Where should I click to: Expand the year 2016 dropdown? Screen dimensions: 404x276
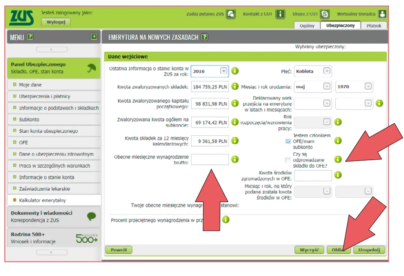223,71
